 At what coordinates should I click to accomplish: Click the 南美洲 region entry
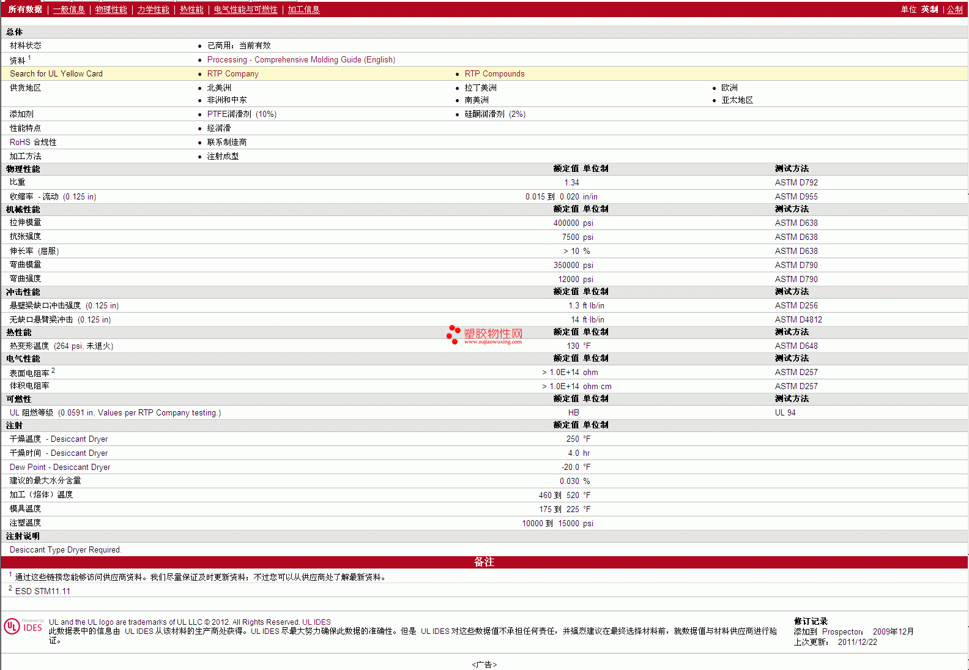[x=476, y=100]
